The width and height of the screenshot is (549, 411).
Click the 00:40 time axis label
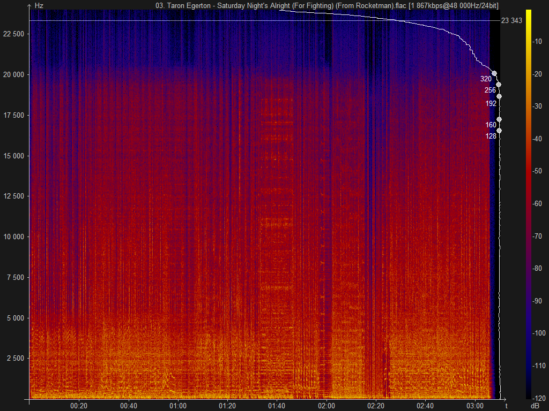(129, 406)
